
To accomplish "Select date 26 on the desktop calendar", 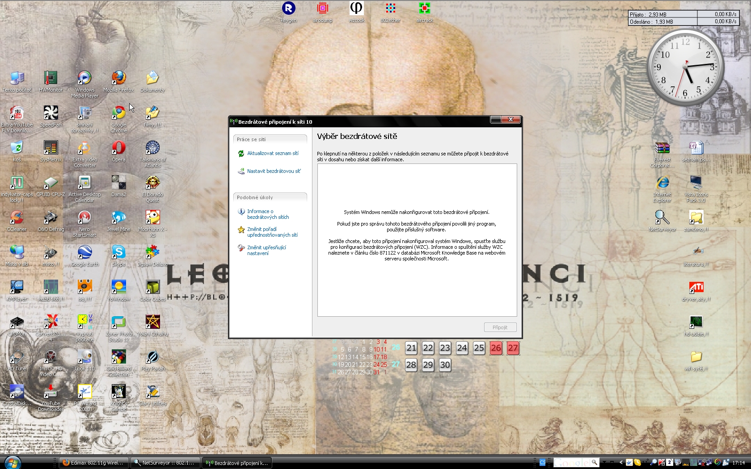I will 496,348.
